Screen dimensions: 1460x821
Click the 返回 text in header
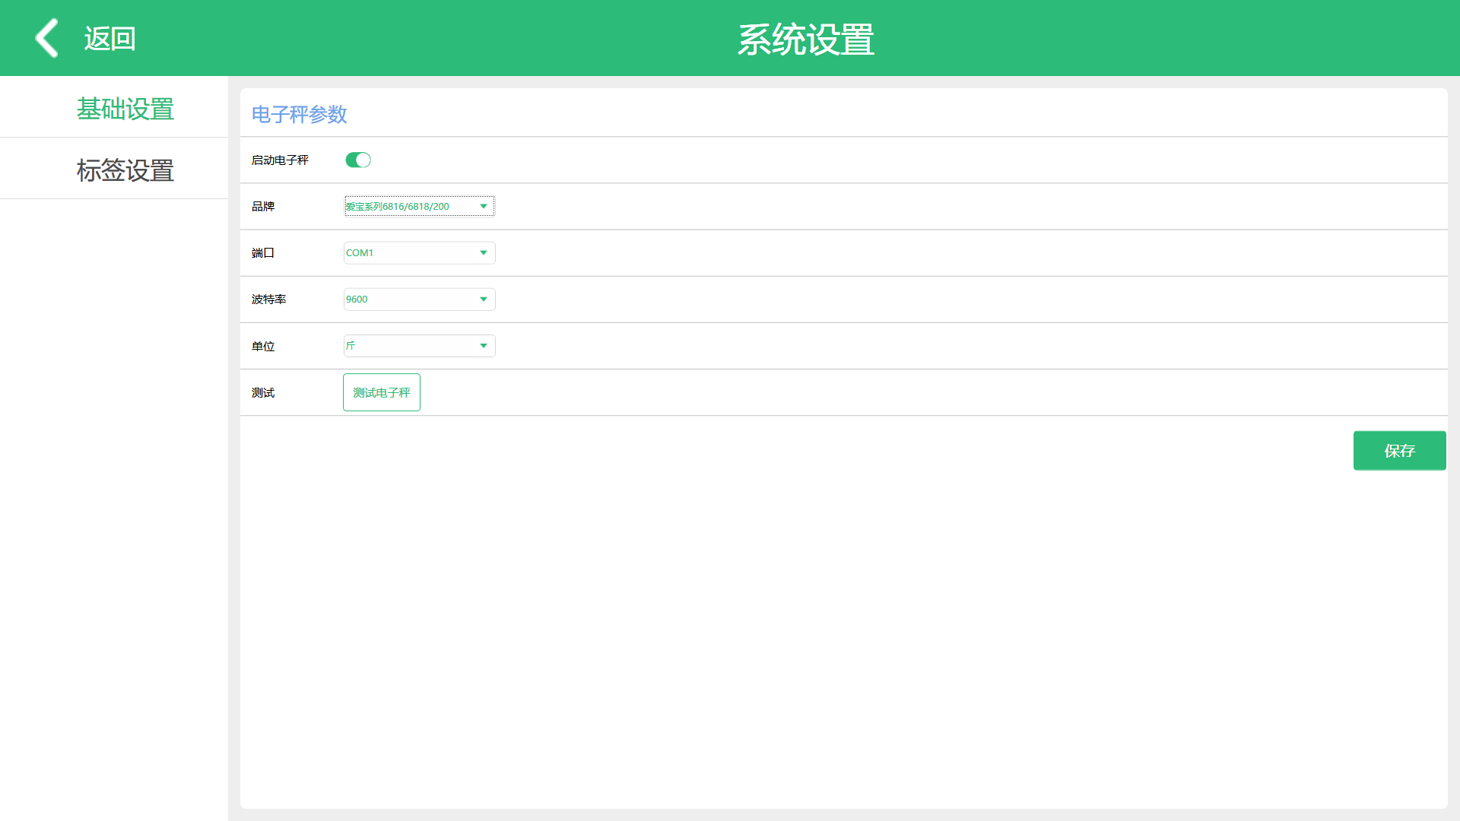click(x=109, y=39)
